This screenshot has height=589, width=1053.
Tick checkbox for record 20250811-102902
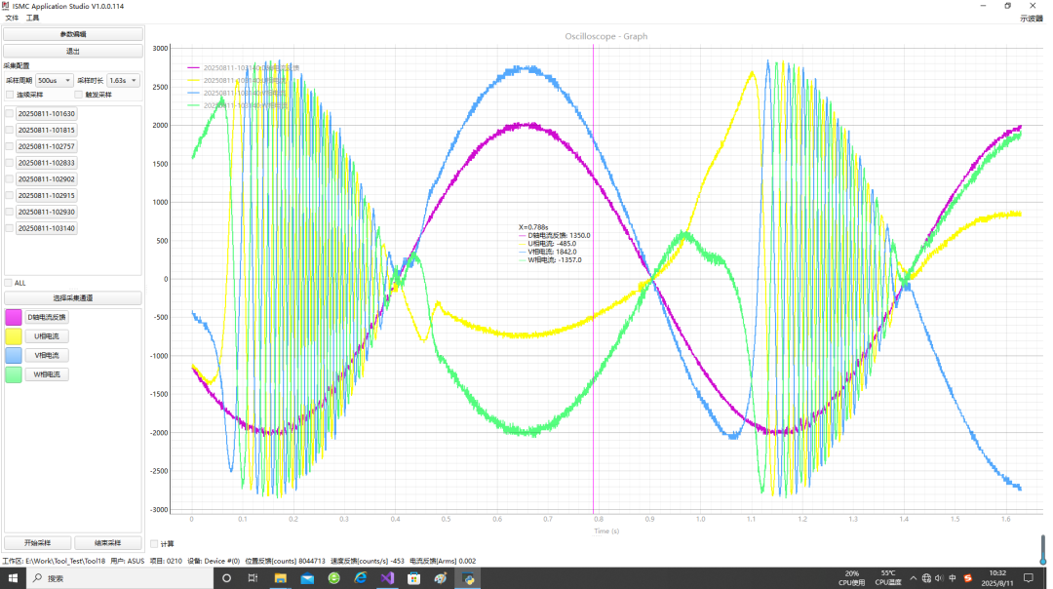(x=10, y=179)
